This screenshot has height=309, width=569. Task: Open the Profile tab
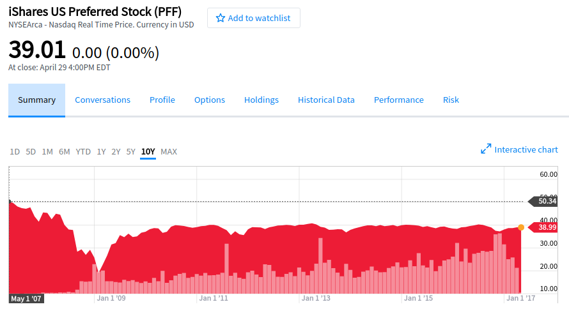tap(162, 100)
